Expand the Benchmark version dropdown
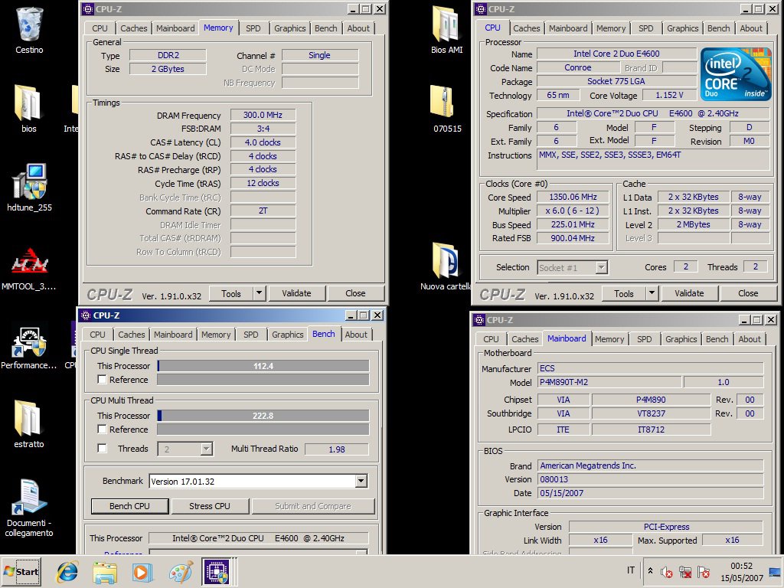Screen dimensions: 784x588 (361, 481)
